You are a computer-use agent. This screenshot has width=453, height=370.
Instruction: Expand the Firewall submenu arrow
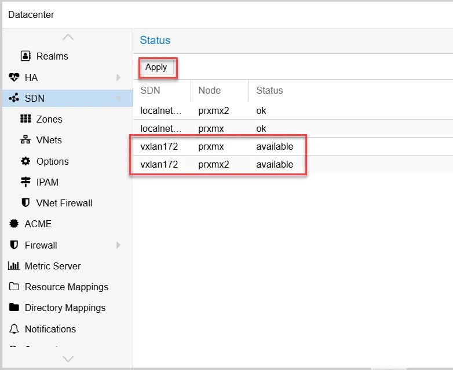click(x=118, y=245)
